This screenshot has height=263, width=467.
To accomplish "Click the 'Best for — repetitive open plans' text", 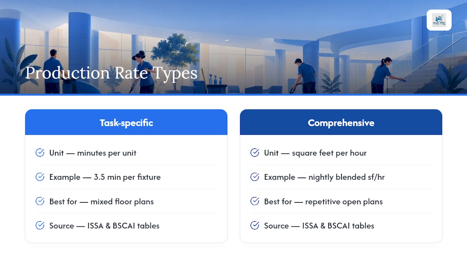I will pyautogui.click(x=323, y=202).
